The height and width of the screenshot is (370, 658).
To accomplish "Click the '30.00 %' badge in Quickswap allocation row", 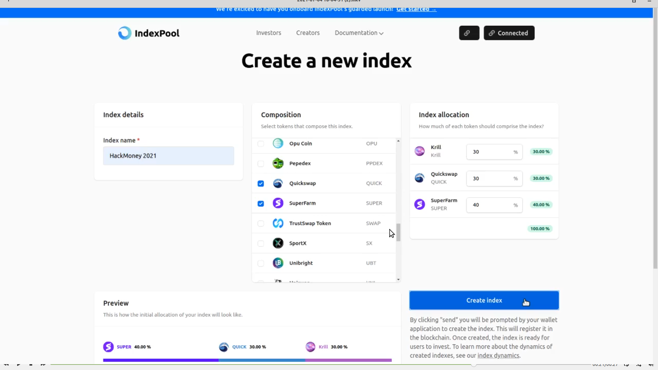I will pyautogui.click(x=541, y=178).
